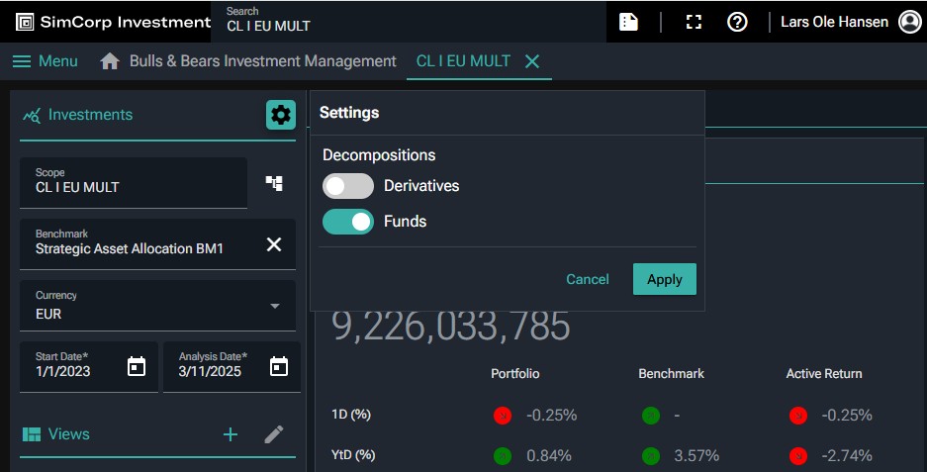The image size is (927, 472).
Task: Go to home via house icon
Action: [x=110, y=61]
